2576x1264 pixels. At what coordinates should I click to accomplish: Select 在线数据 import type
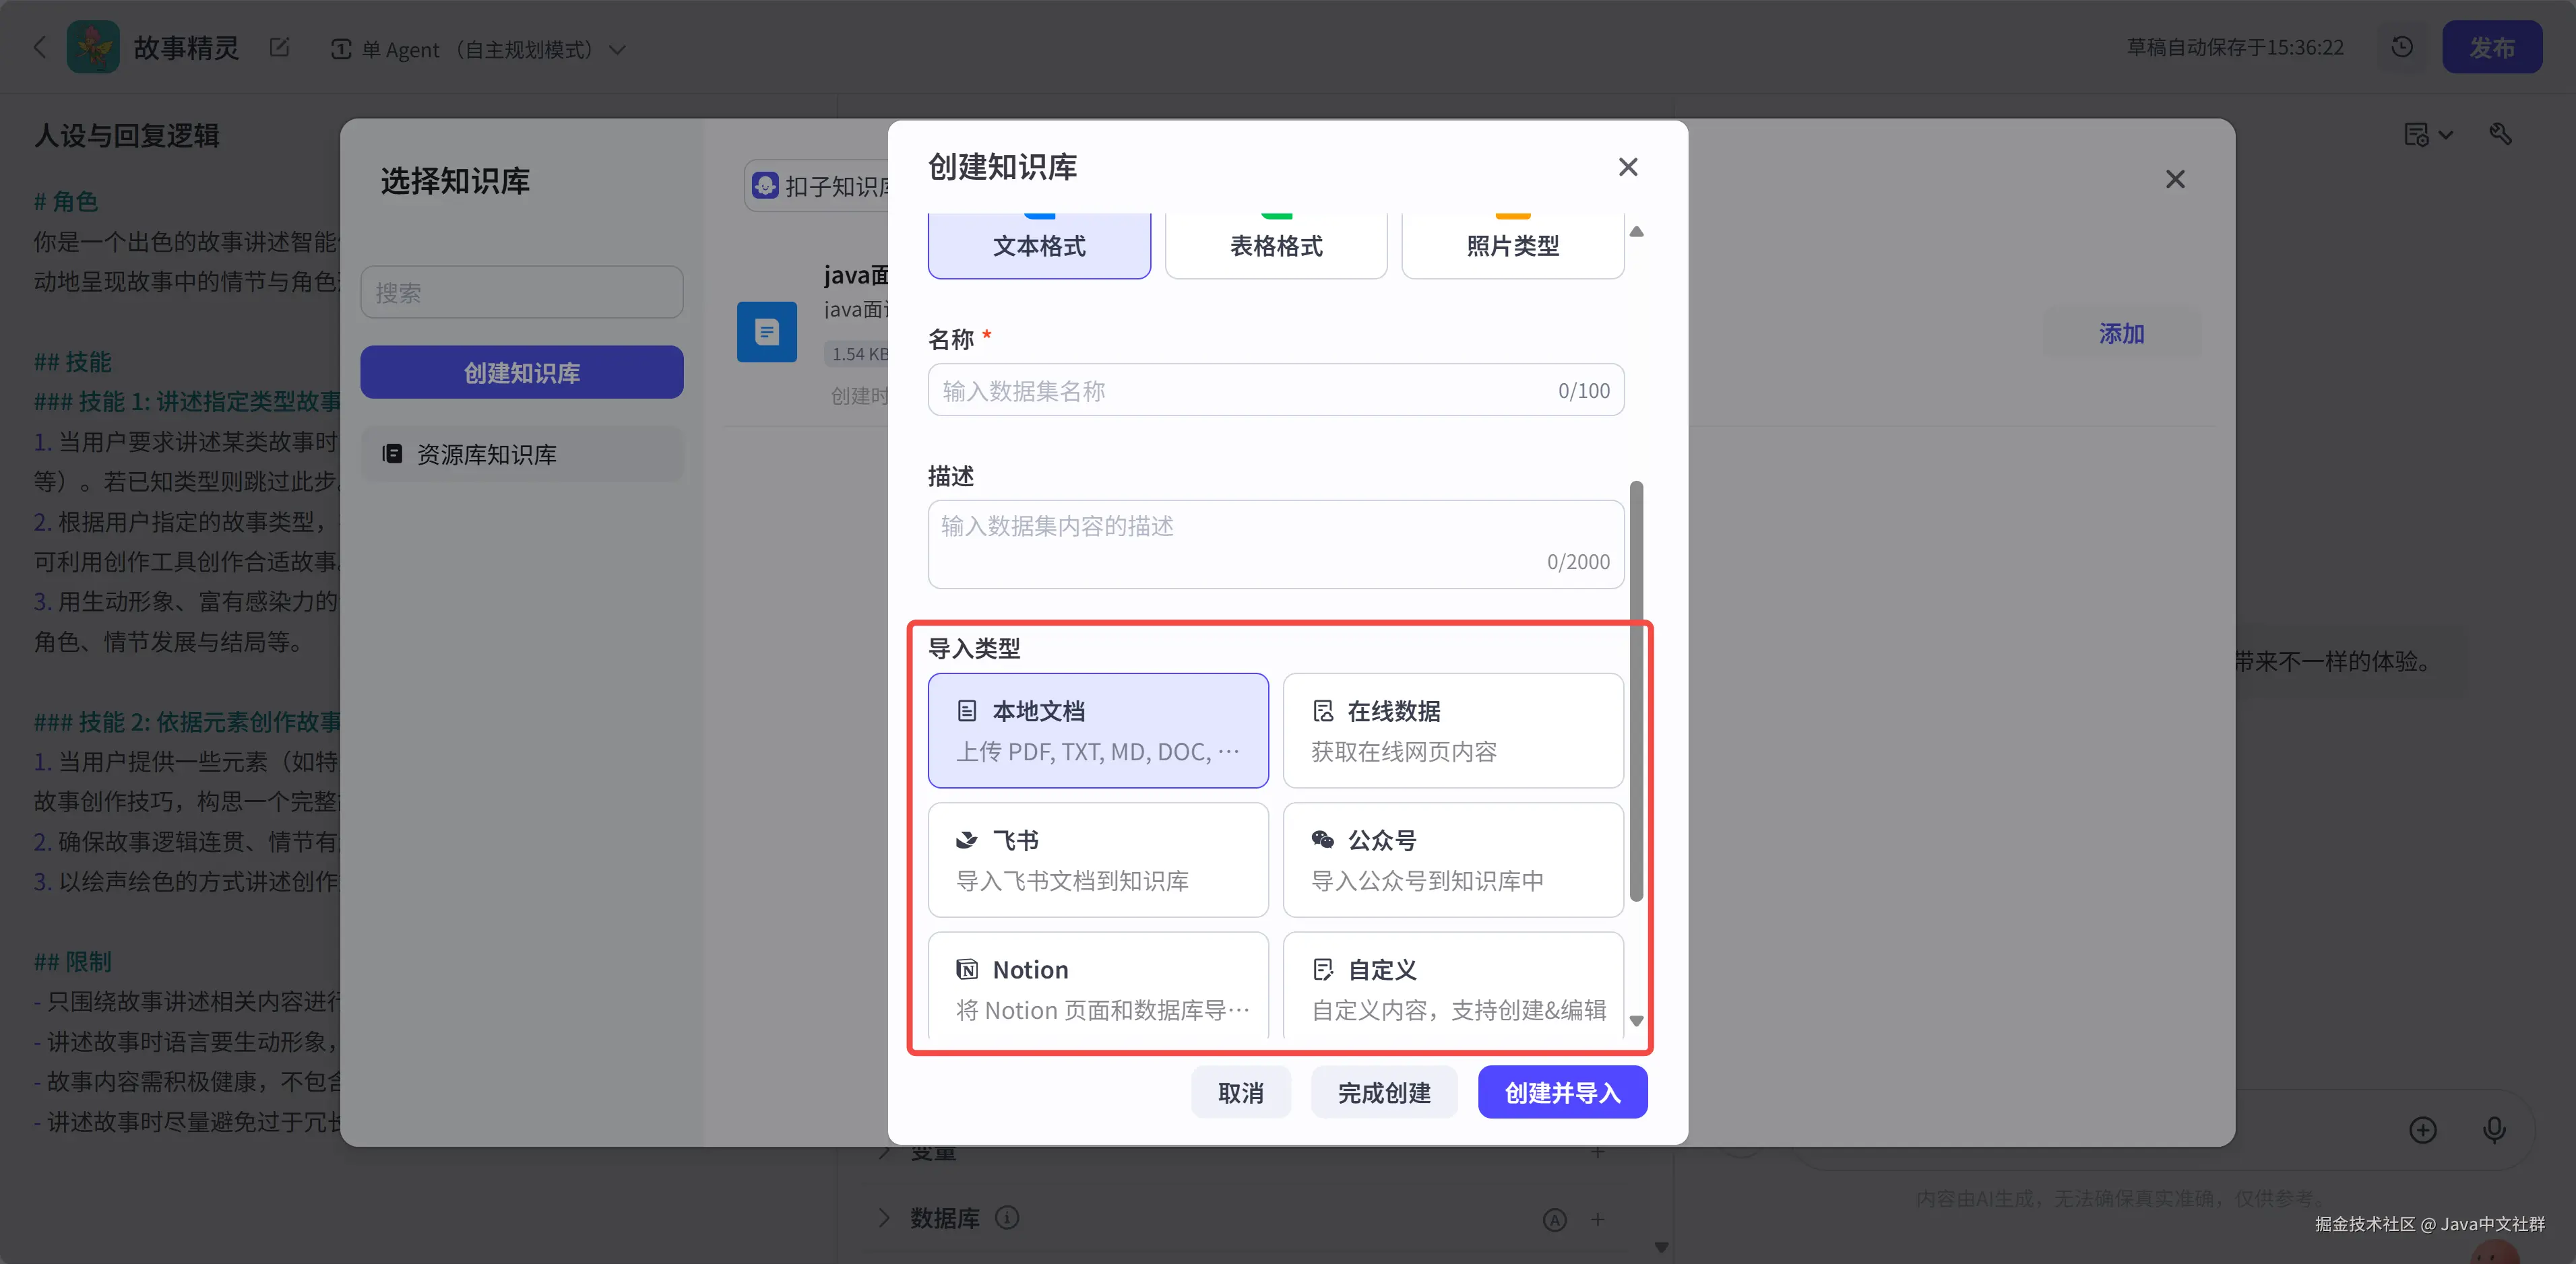(1452, 731)
